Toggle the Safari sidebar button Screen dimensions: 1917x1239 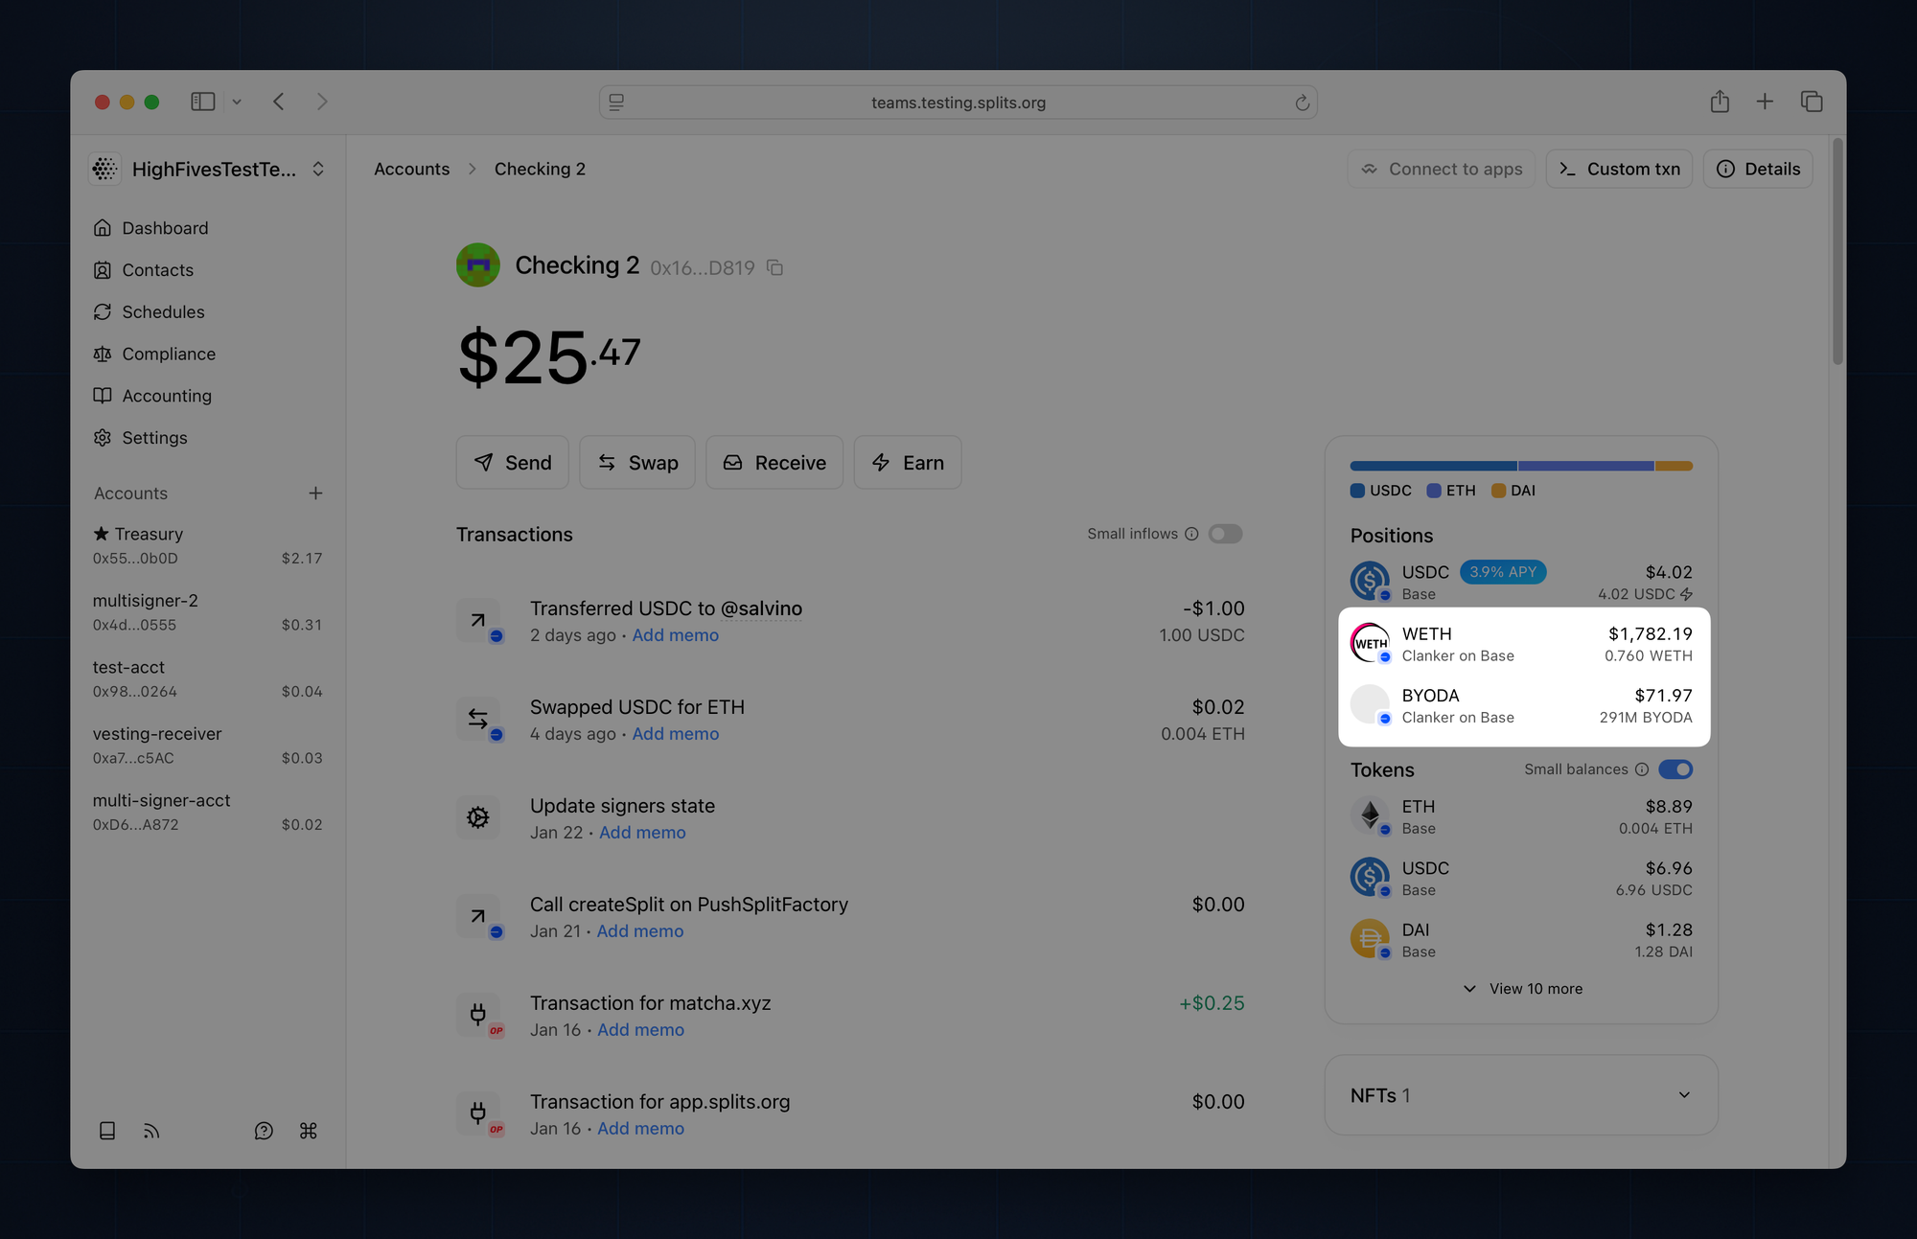[x=202, y=102]
